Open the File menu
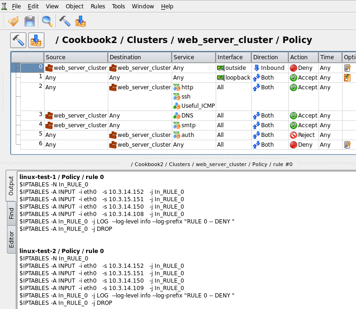Image resolution: width=356 pixels, height=309 pixels. coord(16,6)
